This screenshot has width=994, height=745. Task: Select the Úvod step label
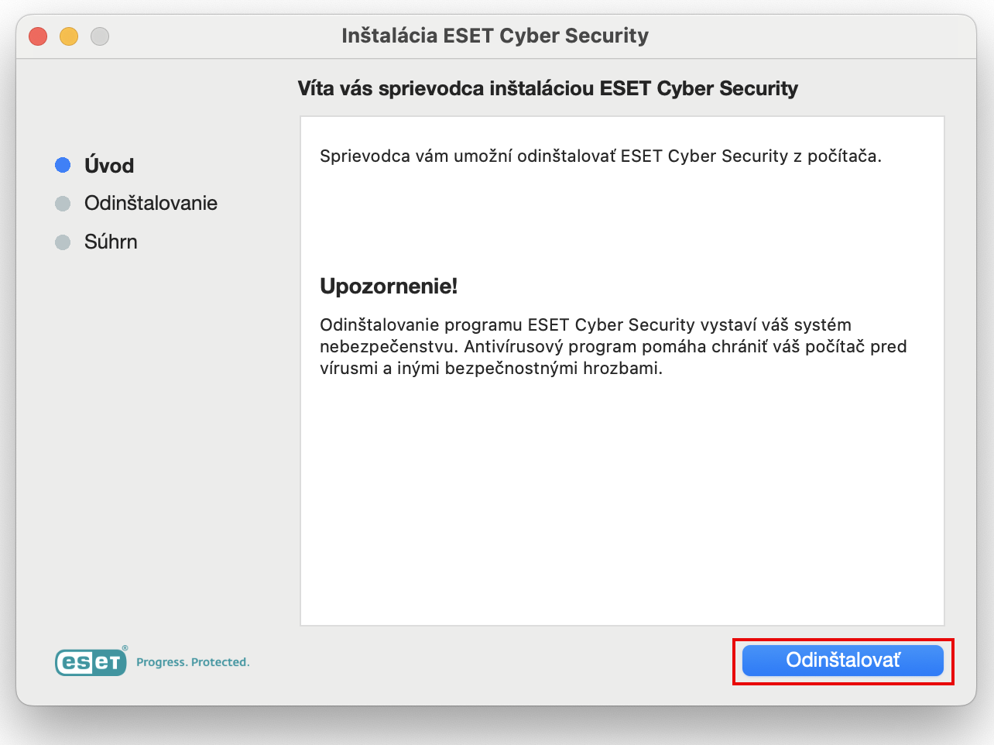[x=109, y=166]
